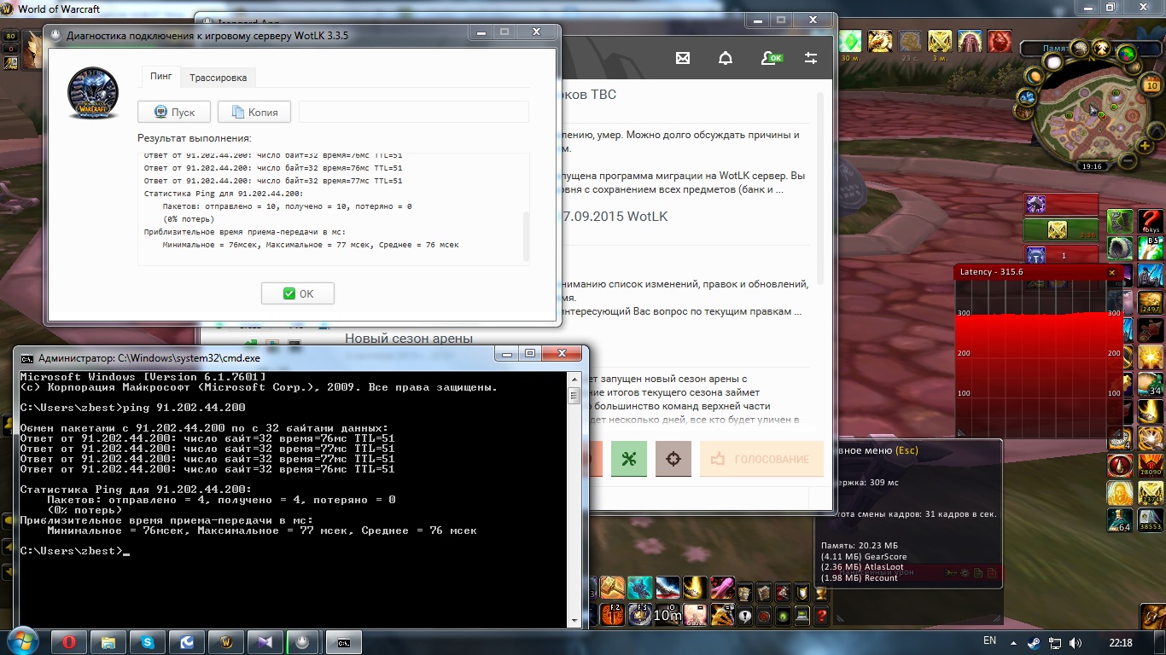
Task: Click the fist buff icon showing 23 с.
Action: click(910, 41)
